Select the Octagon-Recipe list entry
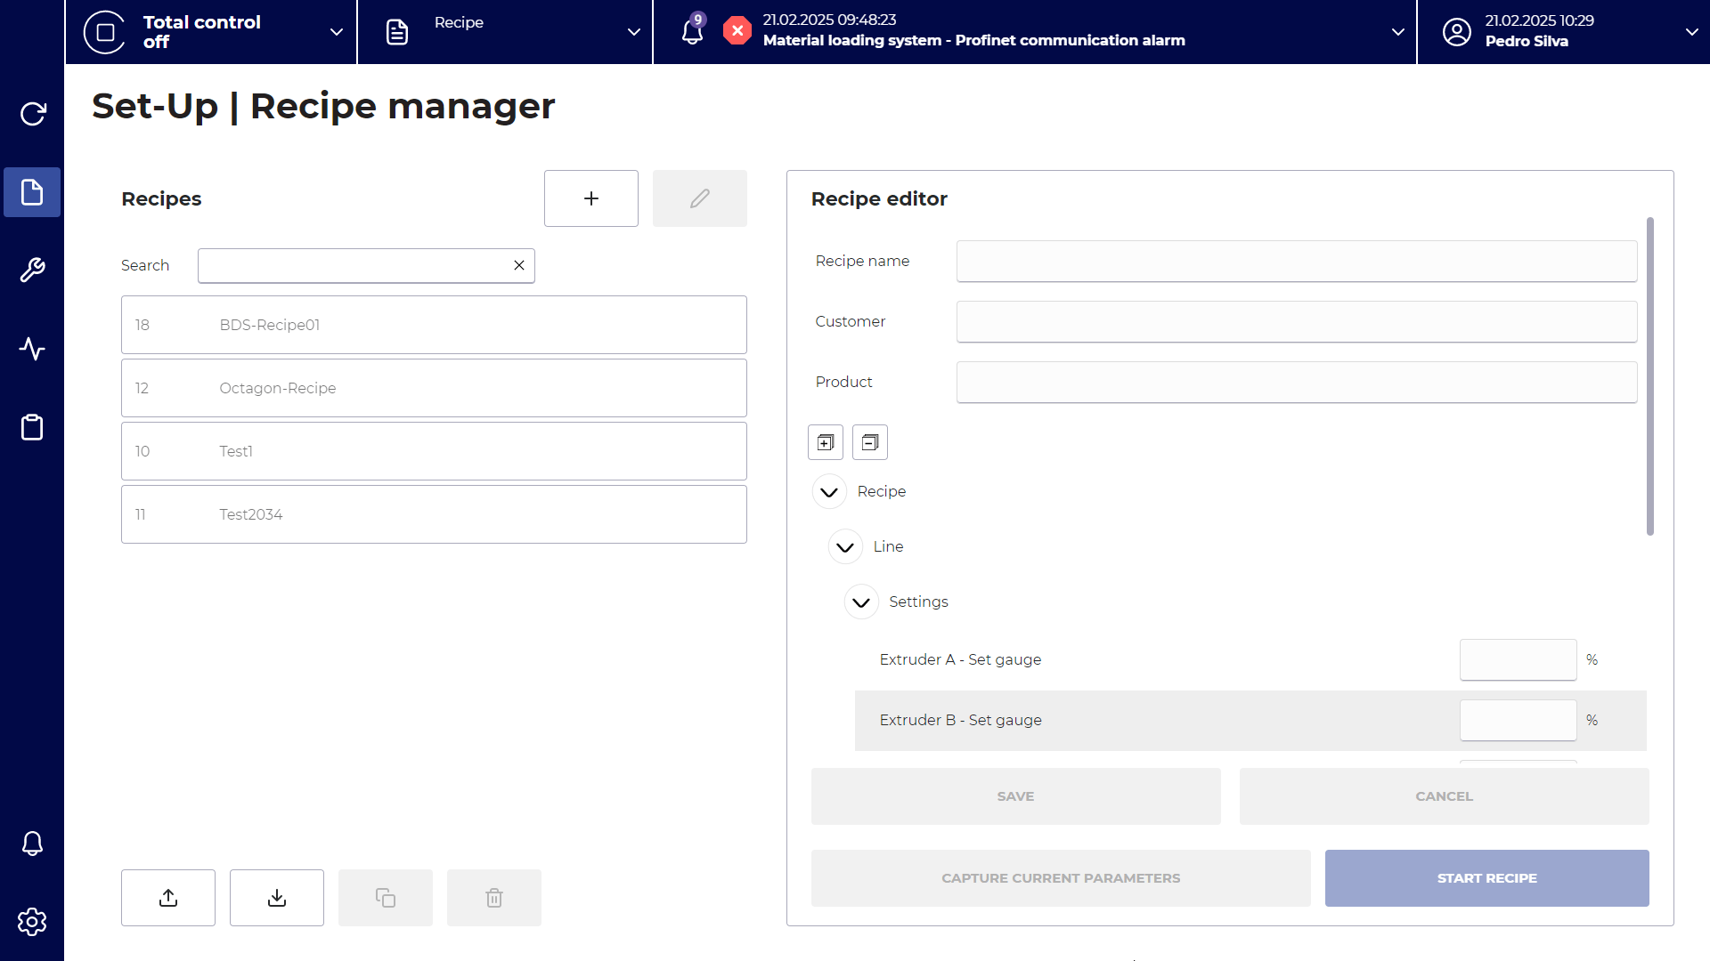The width and height of the screenshot is (1710, 961). point(434,388)
